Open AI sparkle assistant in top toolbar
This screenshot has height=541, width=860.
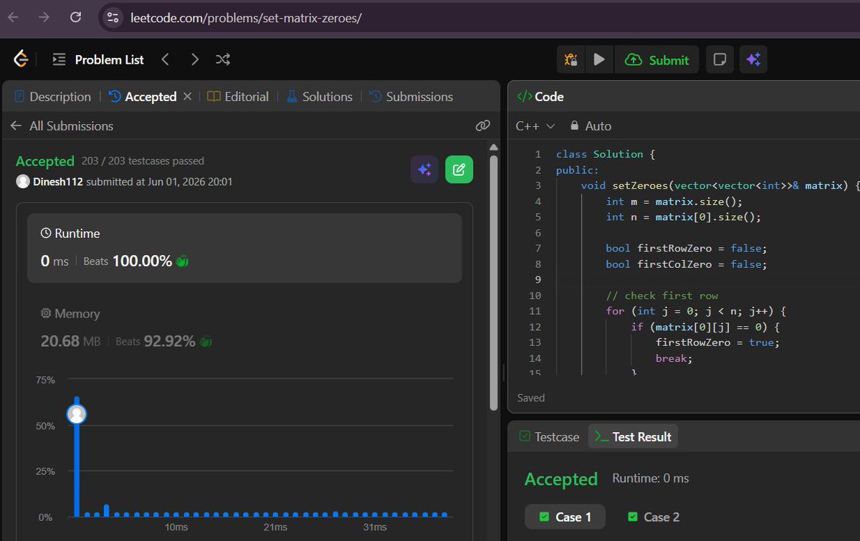click(x=753, y=60)
